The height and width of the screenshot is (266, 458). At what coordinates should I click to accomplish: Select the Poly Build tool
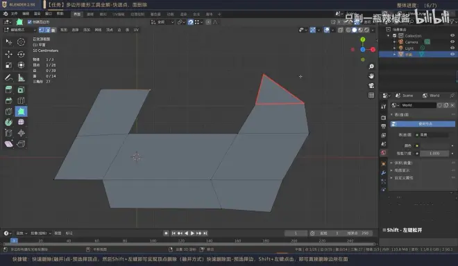[21, 112]
